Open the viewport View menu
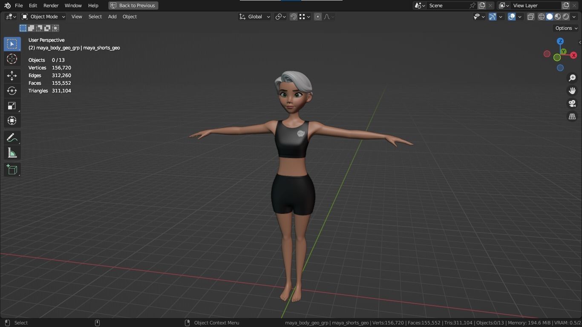 pyautogui.click(x=77, y=17)
